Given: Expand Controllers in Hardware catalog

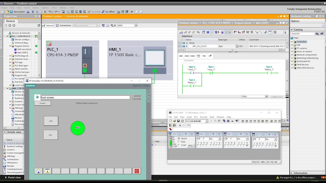Looking at the screenshot, I should point(292,42).
